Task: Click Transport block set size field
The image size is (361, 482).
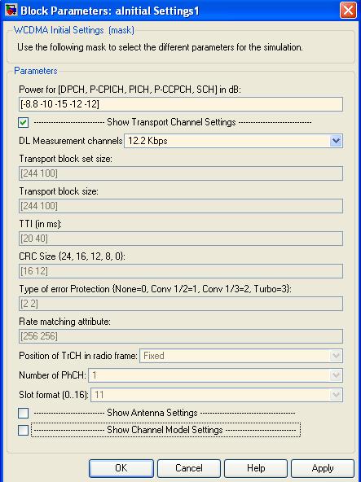Action: click(x=181, y=173)
